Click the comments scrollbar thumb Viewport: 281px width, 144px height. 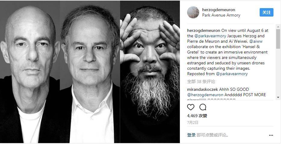[x=278, y=39]
